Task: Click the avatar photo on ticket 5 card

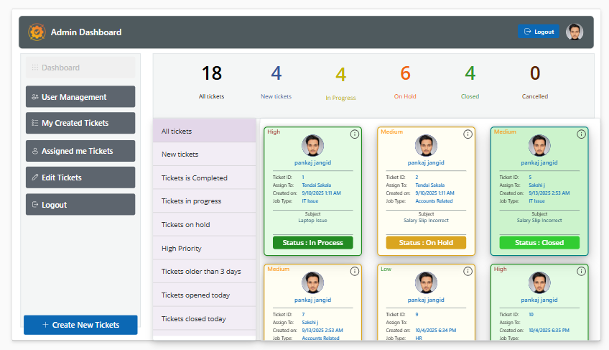Action: (x=539, y=145)
